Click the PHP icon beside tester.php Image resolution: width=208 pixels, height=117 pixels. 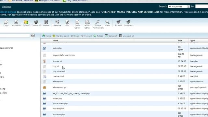coord(44,99)
